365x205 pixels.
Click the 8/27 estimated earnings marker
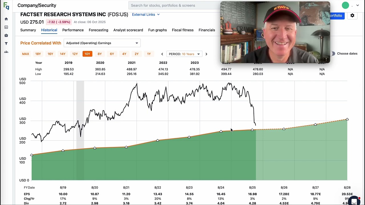(315, 124)
